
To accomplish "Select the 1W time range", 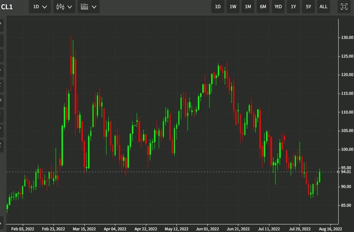I will point(233,7).
